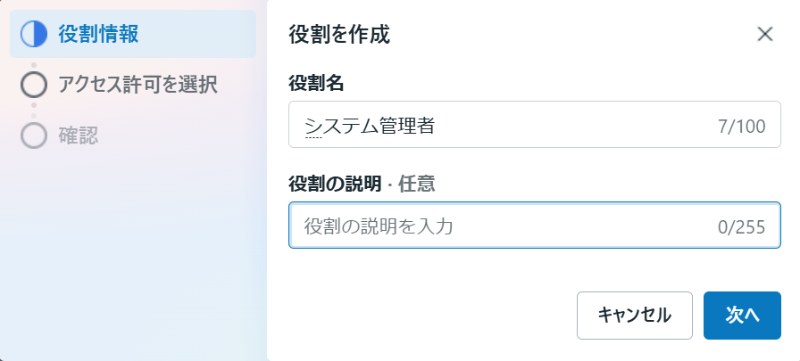Click the grayed circle icon beside 確認
Screen dimensions: 800x361
tap(33, 136)
